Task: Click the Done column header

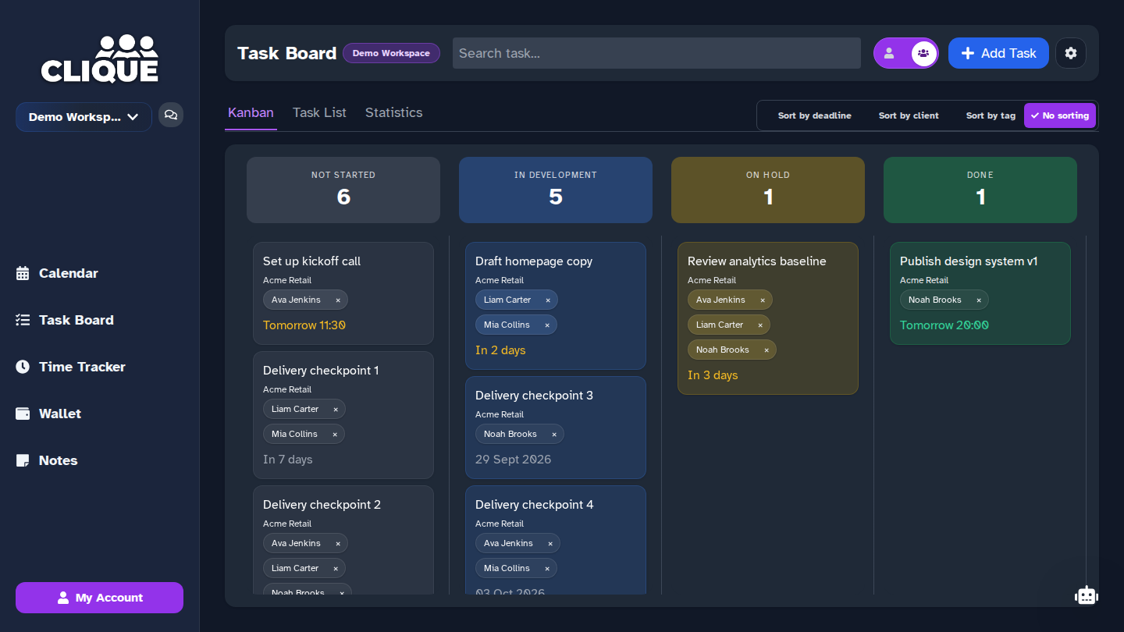Action: click(x=980, y=190)
